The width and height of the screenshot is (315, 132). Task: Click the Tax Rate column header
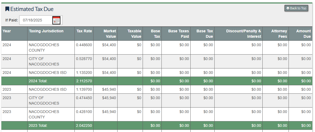click(84, 31)
